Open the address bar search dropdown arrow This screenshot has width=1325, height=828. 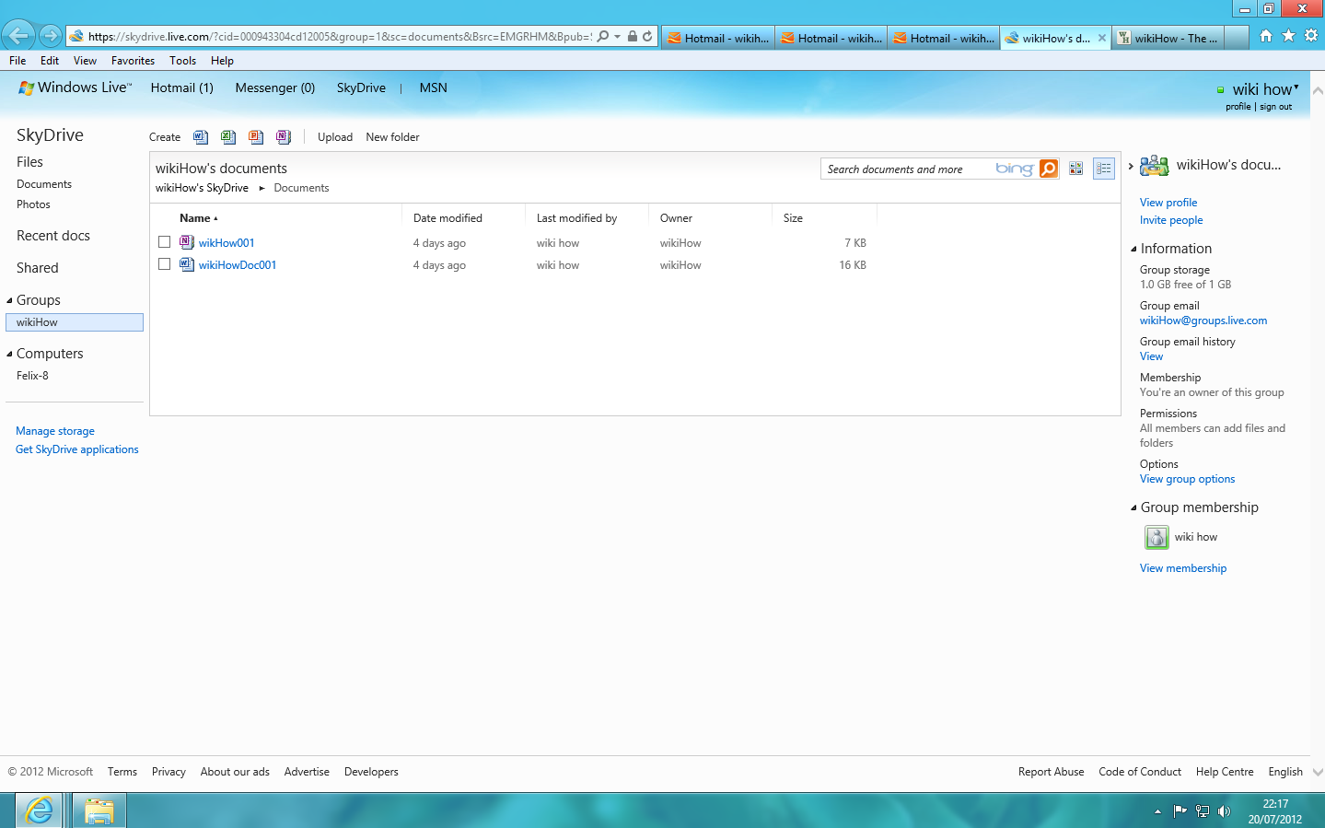[617, 37]
